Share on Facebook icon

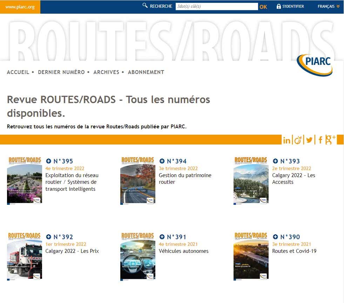tap(320, 140)
